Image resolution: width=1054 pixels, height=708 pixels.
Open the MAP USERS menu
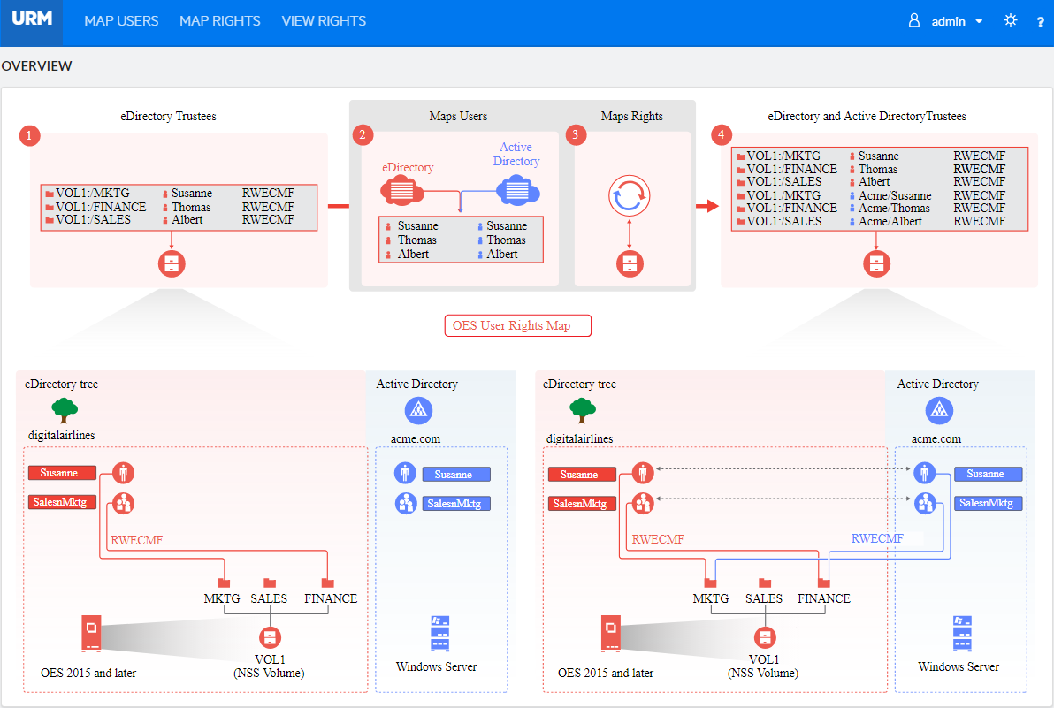coord(121,21)
